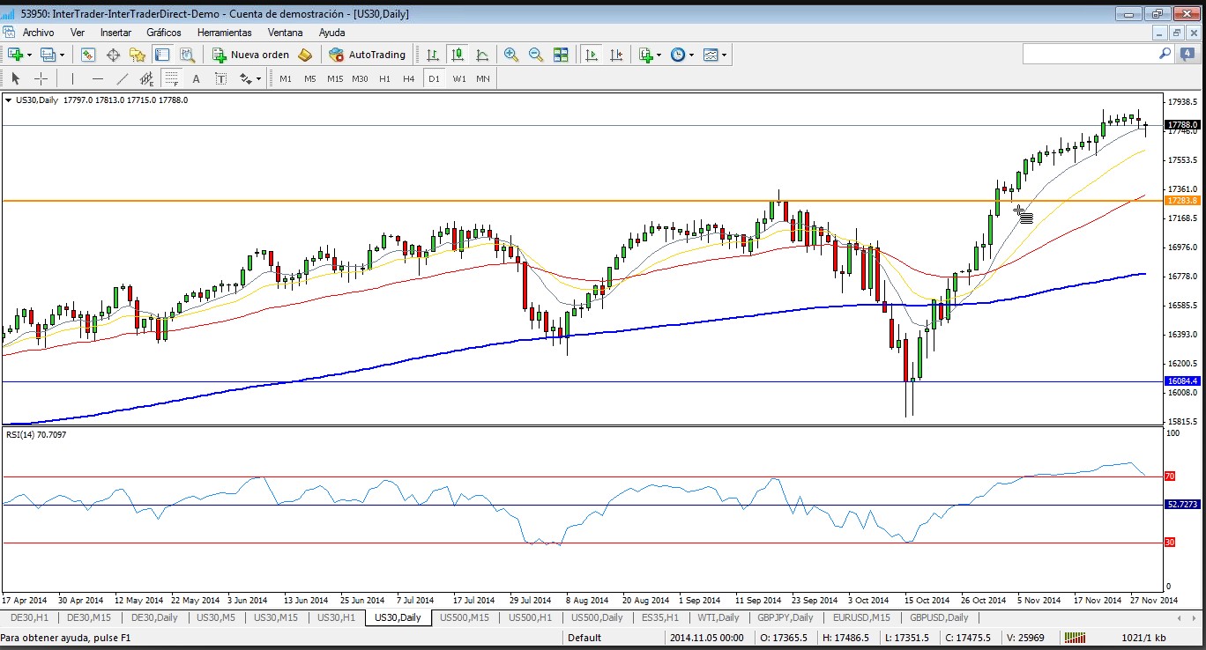Toggle chart auto scroll
1206x650 pixels.
click(x=591, y=55)
